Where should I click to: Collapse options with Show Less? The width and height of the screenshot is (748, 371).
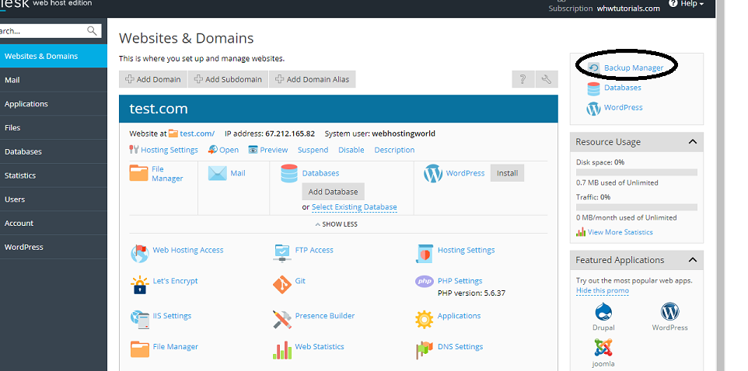click(336, 224)
